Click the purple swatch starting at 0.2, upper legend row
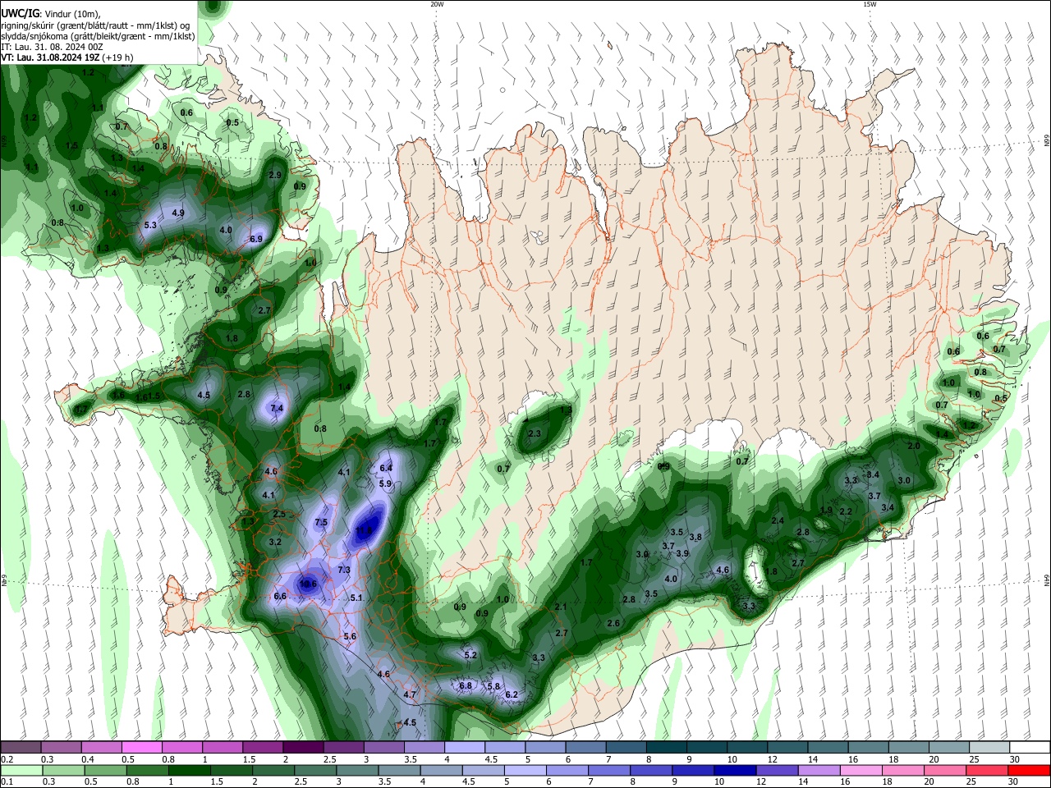Image resolution: width=1051 pixels, height=788 pixels. click(x=20, y=748)
